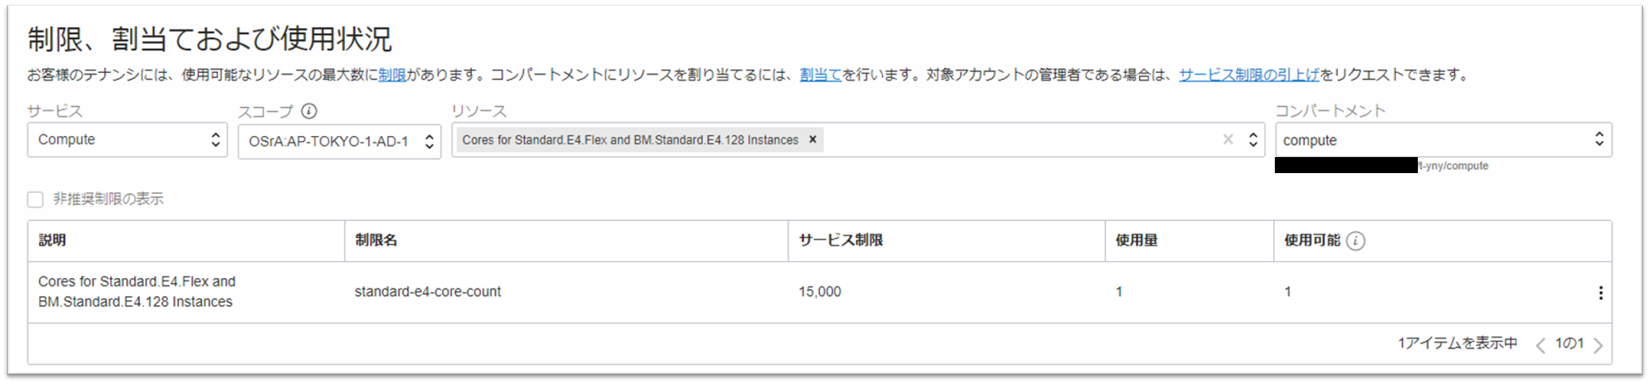The width and height of the screenshot is (1650, 384).
Task: Click the 説明 column header
Action: [52, 240]
